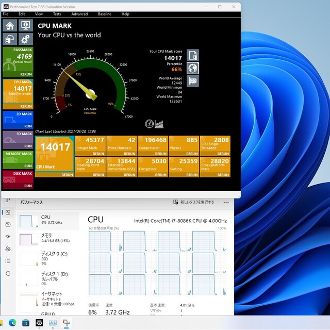Open the Tests menu
The image size is (330, 330).
tap(57, 14)
